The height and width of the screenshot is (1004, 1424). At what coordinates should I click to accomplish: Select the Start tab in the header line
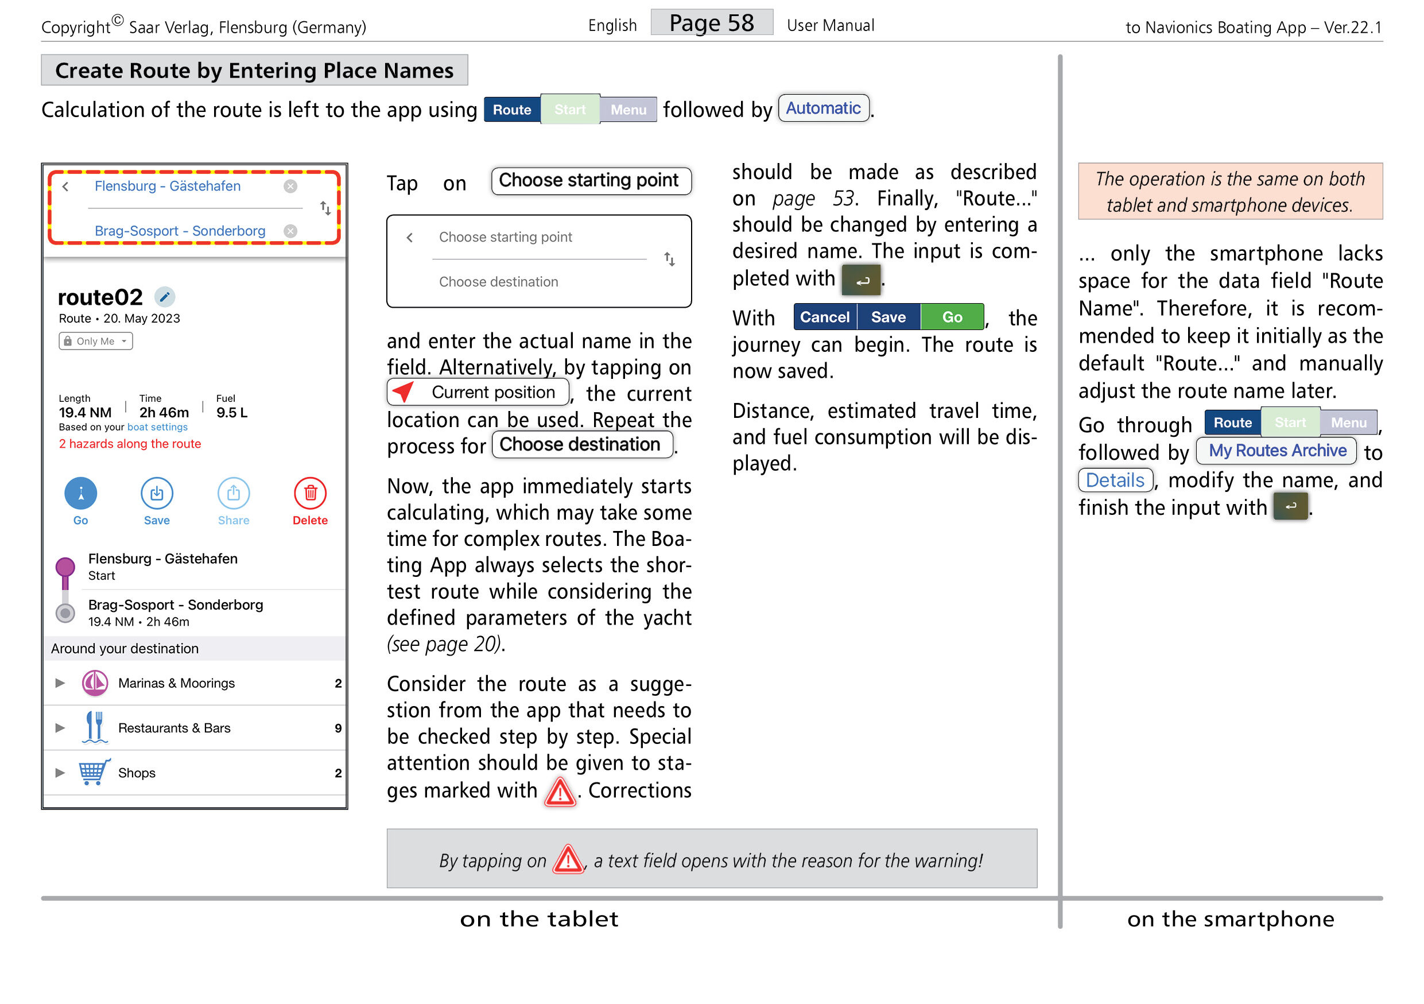[570, 110]
